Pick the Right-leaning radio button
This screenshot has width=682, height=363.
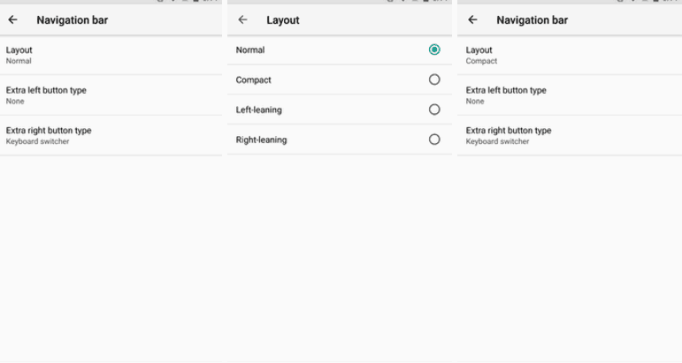click(x=433, y=140)
